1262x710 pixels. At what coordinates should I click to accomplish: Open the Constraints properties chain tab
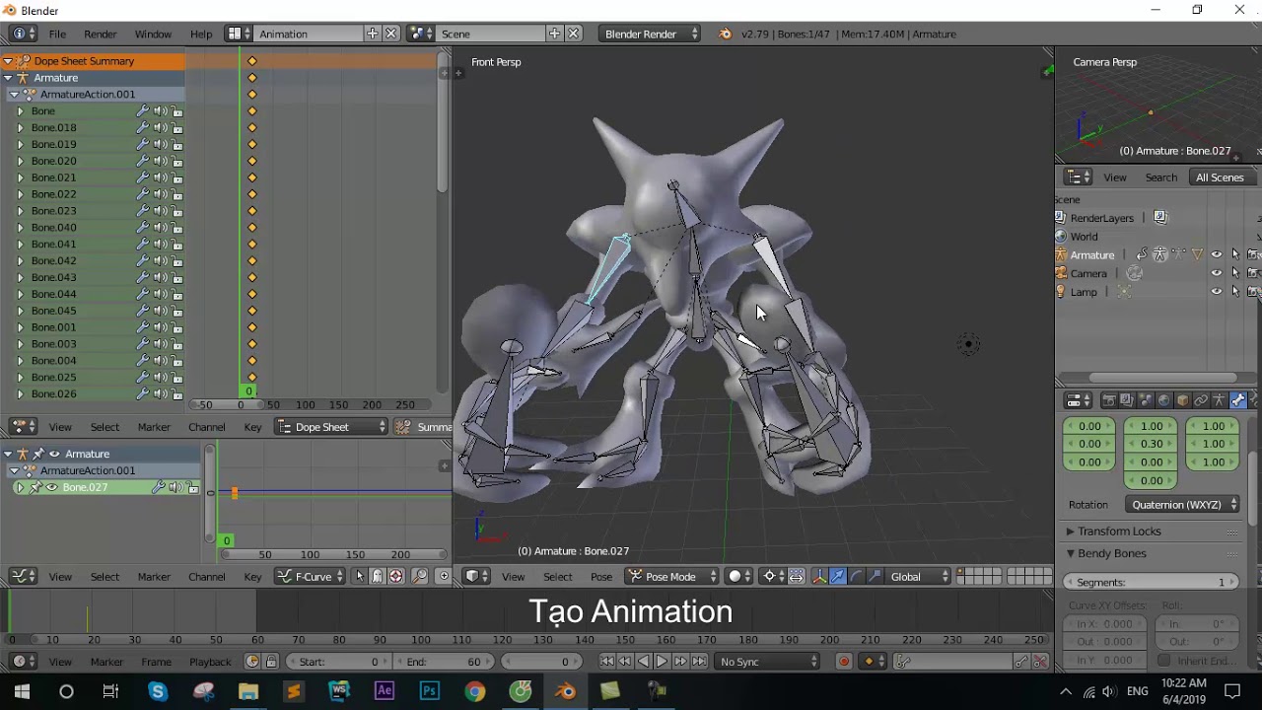1201,400
